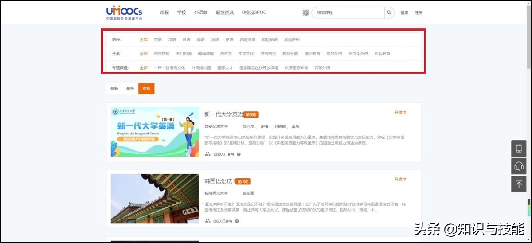This screenshot has width=532, height=243.
Task: Open the 韩国语语法1 course thumbnail
Action: 155,198
